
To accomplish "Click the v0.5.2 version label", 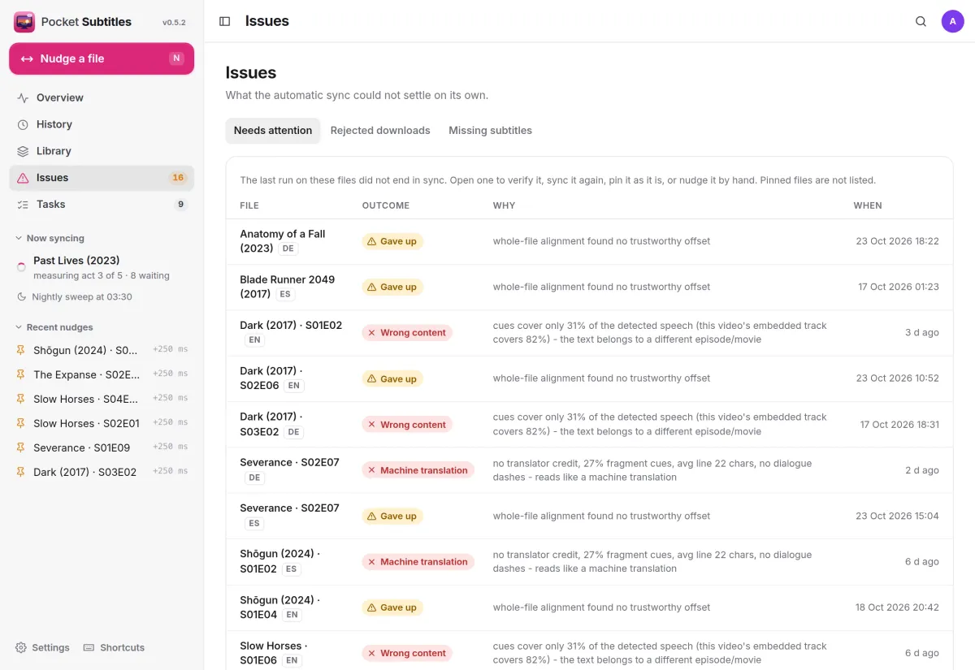I will [x=174, y=23].
